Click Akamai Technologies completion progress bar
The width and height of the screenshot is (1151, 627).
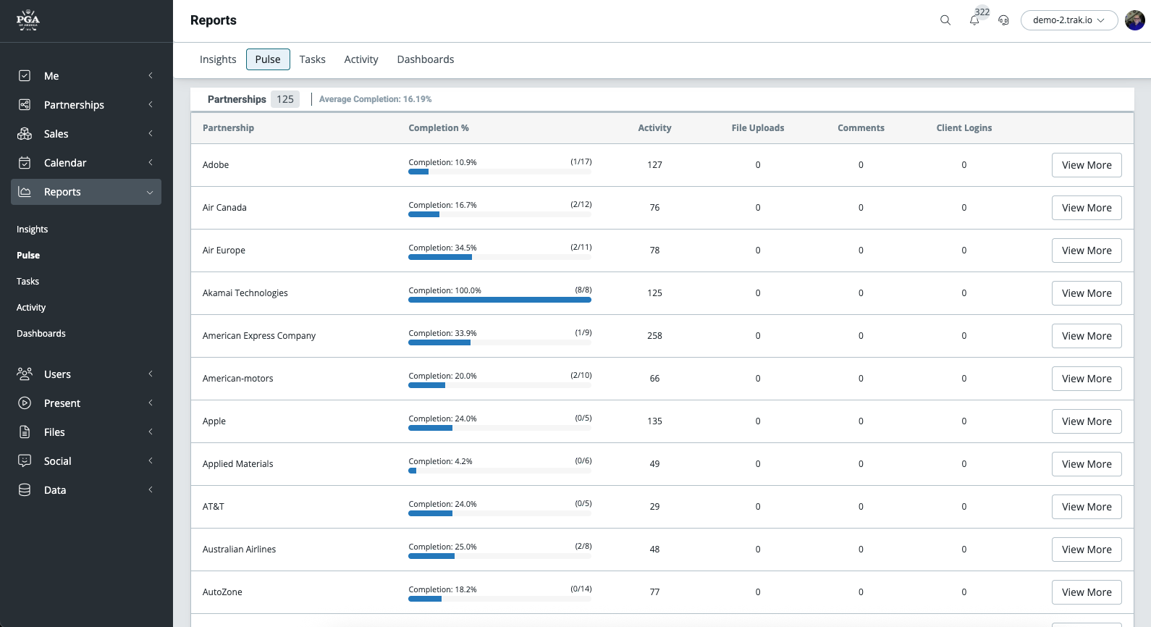[499, 300]
